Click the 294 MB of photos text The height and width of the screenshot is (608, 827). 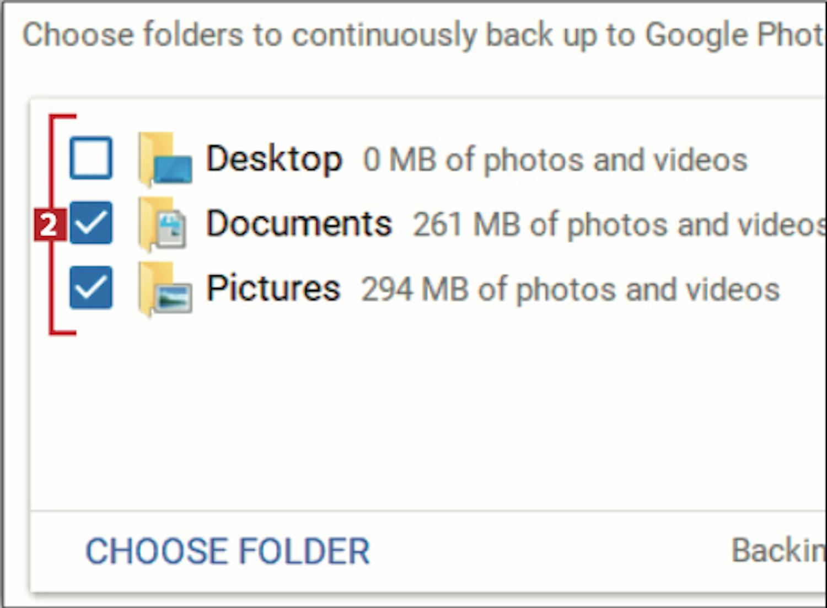click(x=570, y=290)
